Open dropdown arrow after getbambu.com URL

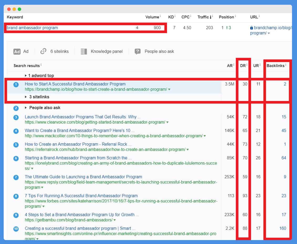(x=114, y=220)
